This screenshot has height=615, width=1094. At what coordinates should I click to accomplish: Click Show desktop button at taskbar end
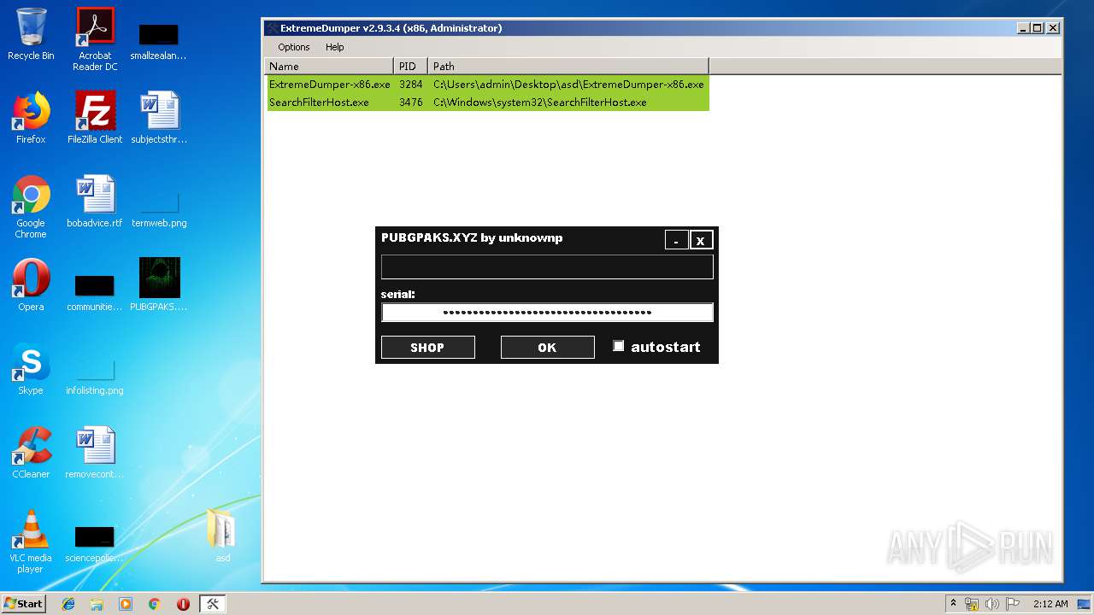1085,604
